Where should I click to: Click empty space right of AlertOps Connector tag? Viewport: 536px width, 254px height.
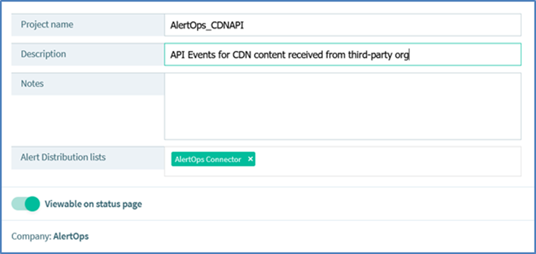[388, 160]
